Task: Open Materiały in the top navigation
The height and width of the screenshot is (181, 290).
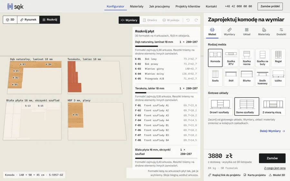Action: point(137,6)
